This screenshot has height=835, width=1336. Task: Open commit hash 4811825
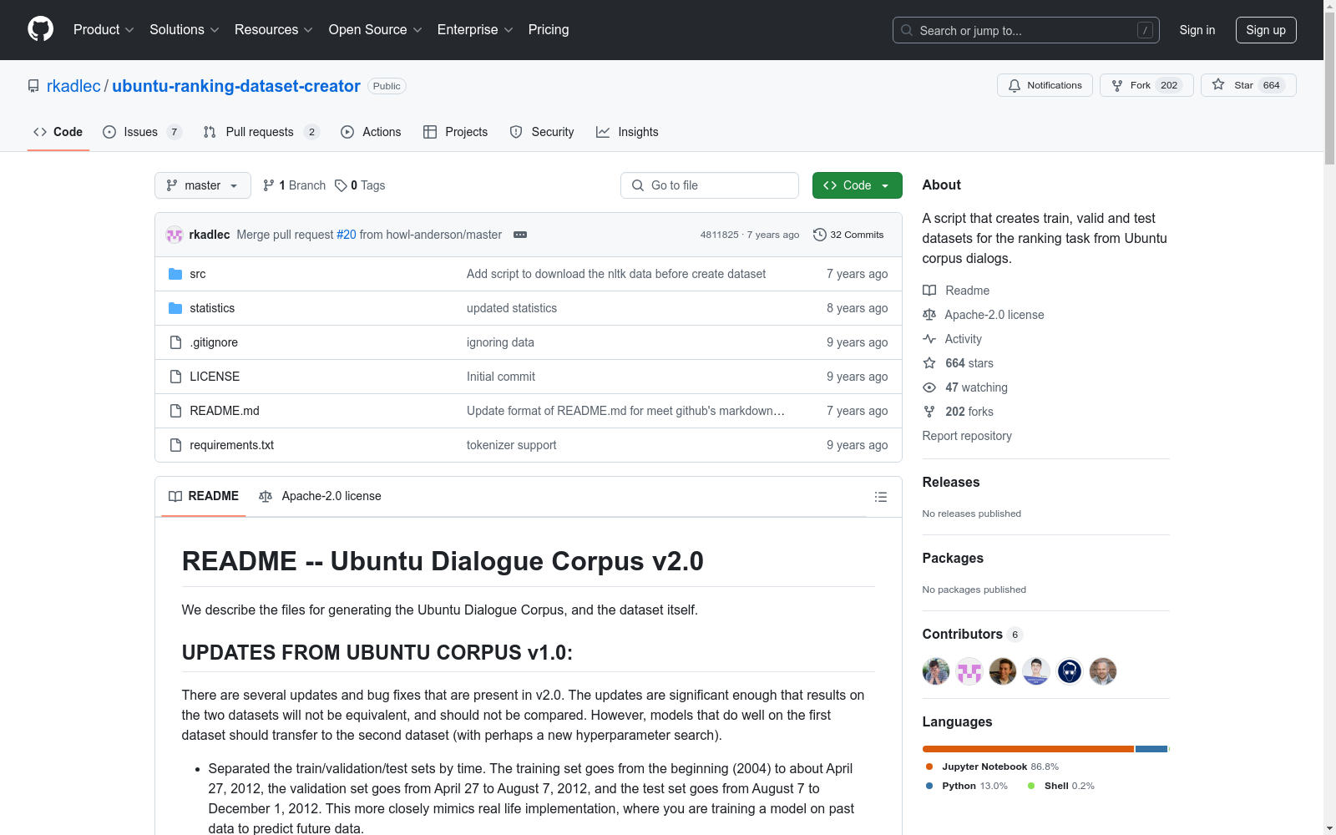[720, 235]
